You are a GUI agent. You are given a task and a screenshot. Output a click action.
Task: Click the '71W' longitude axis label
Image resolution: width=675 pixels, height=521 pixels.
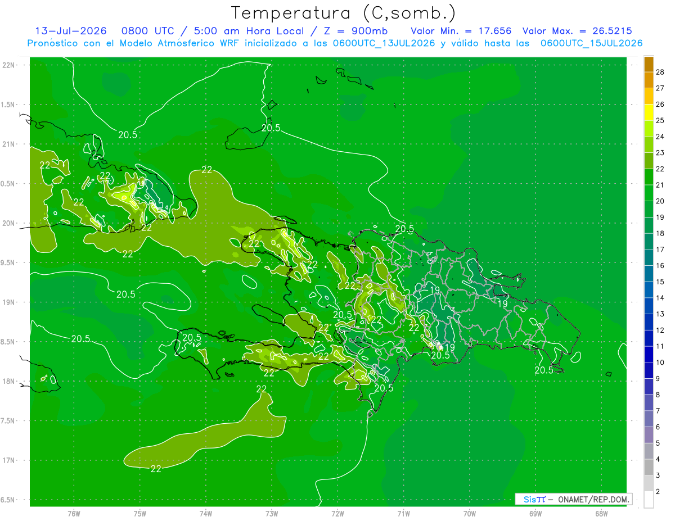click(403, 514)
